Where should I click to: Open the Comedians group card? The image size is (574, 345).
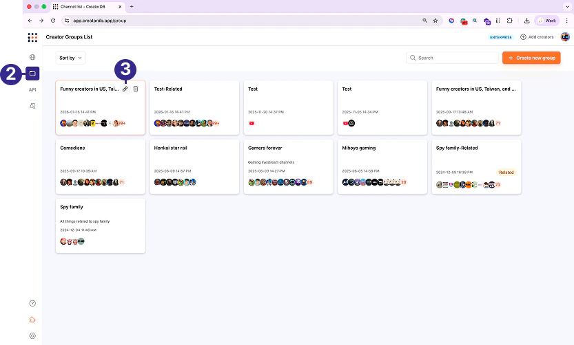(x=101, y=166)
